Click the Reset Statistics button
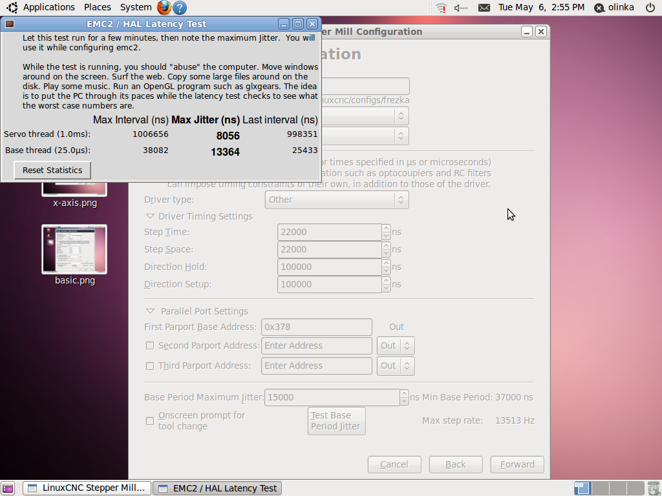The image size is (662, 496). point(52,170)
